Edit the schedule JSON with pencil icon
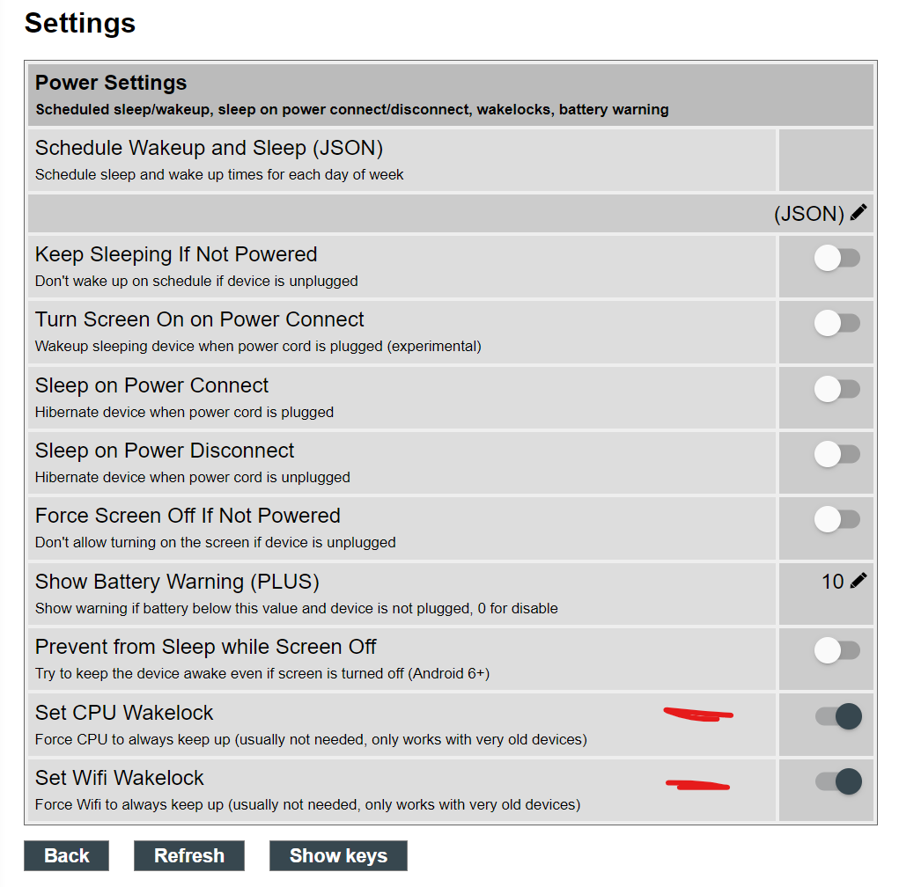The height and width of the screenshot is (887, 899). 858,213
